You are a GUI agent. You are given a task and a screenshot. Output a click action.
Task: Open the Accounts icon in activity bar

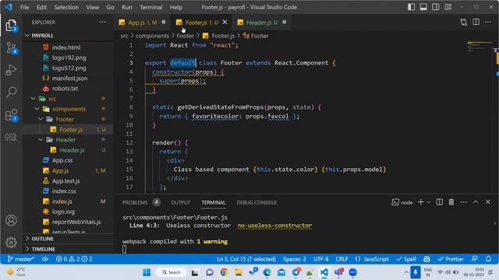pos(11,220)
